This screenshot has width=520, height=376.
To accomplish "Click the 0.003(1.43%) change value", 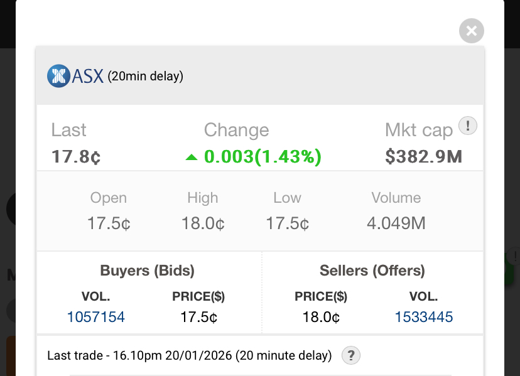I will 263,156.
